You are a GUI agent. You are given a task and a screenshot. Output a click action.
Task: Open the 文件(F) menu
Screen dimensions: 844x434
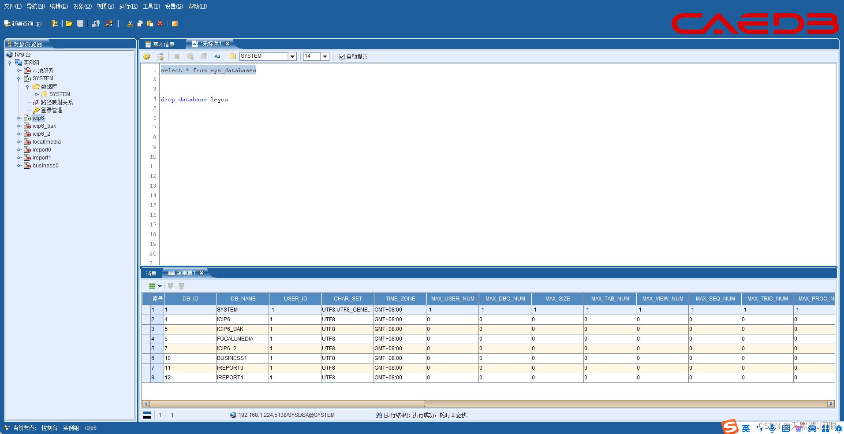[x=13, y=6]
